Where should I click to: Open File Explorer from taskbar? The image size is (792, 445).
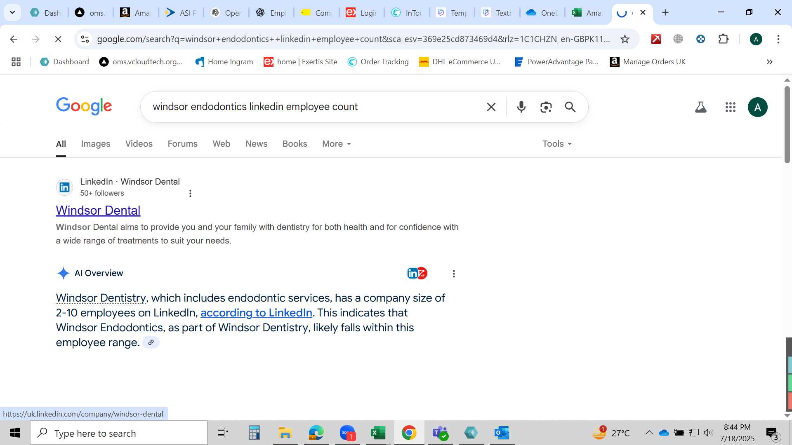click(285, 433)
